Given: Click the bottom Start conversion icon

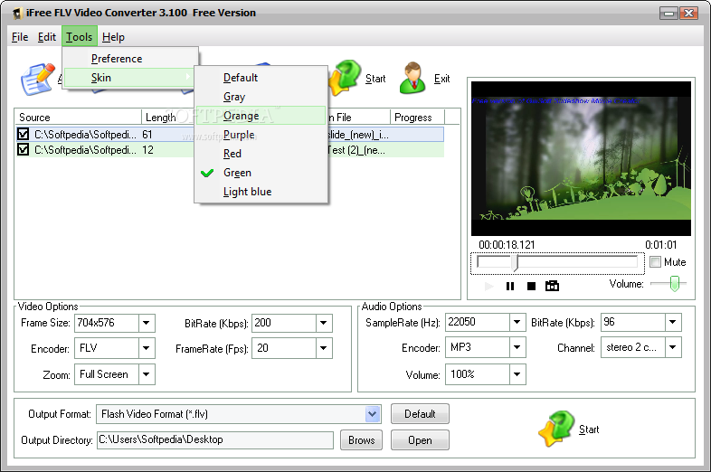Looking at the screenshot, I should (x=557, y=429).
